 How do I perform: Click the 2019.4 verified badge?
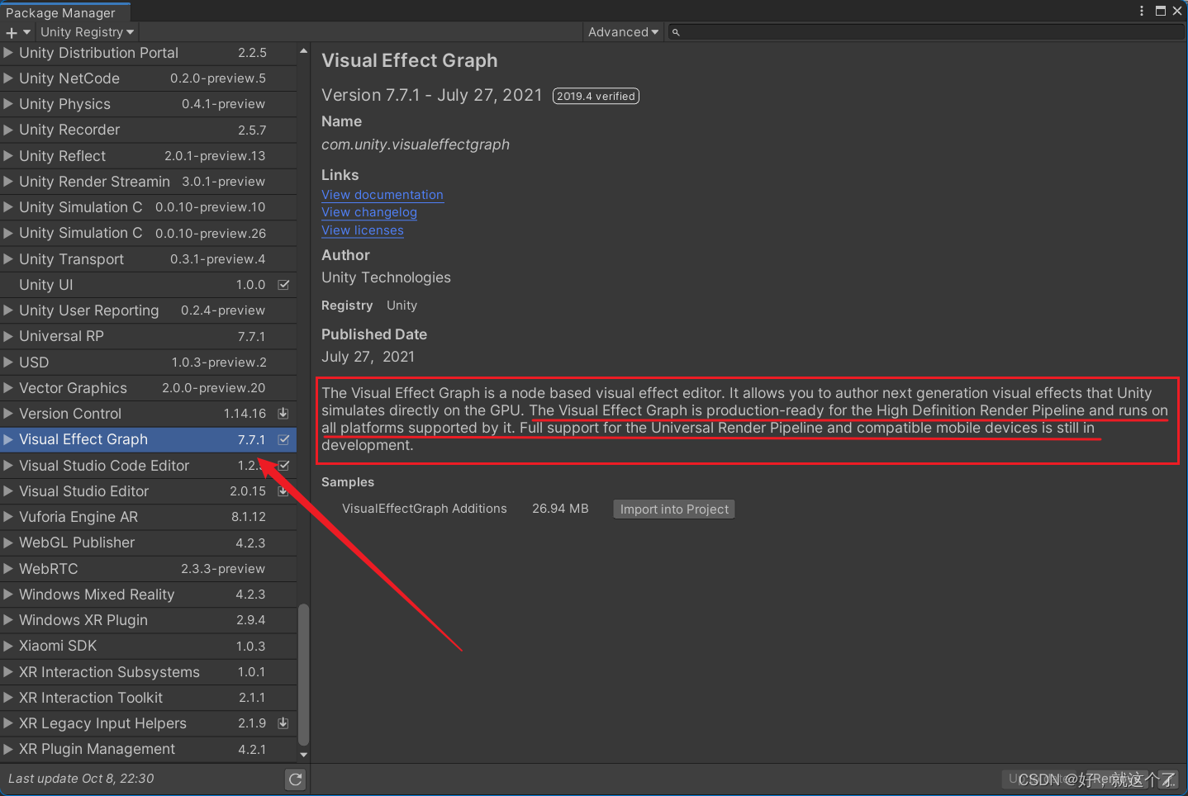coord(596,97)
